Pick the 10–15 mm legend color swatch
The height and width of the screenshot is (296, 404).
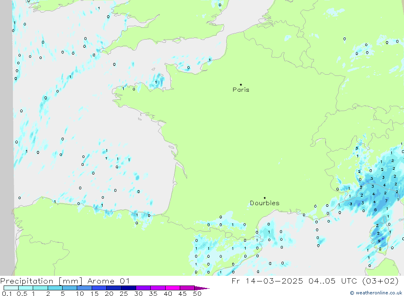(84, 288)
